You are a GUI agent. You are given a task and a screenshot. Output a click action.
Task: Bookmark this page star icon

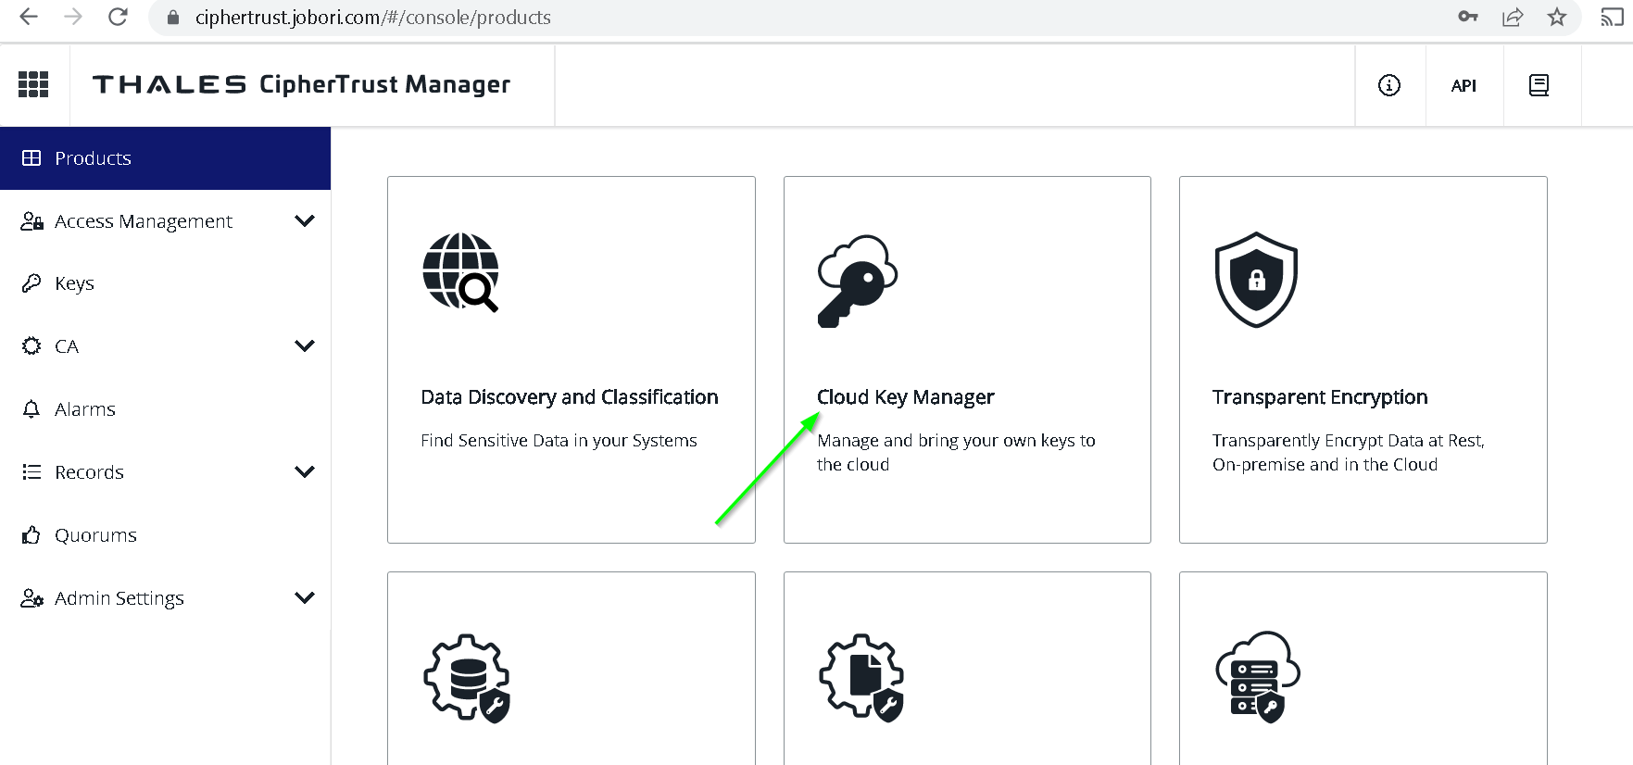coord(1557,17)
